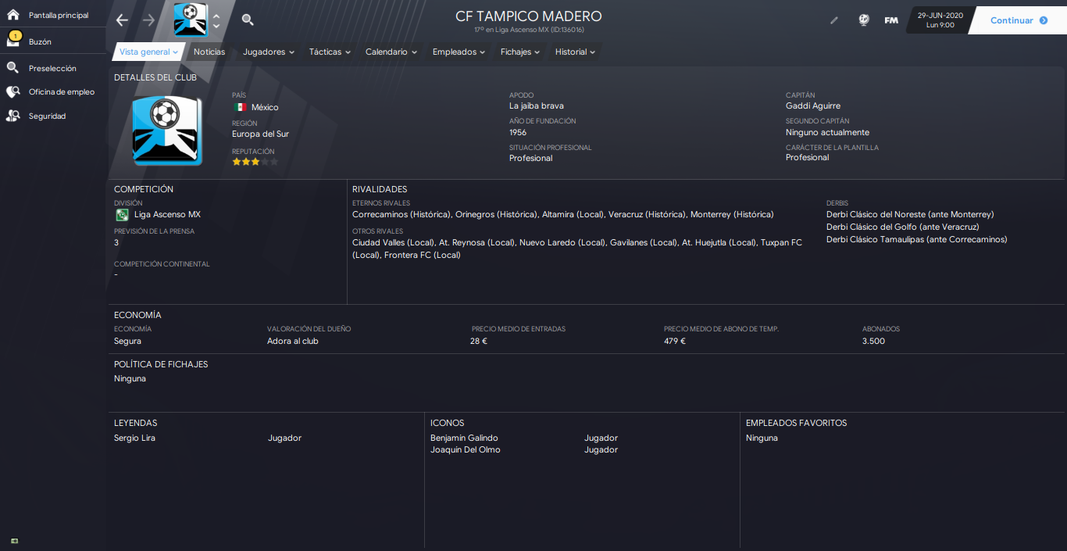Open Oficina de empleo sidebar icon

click(12, 91)
